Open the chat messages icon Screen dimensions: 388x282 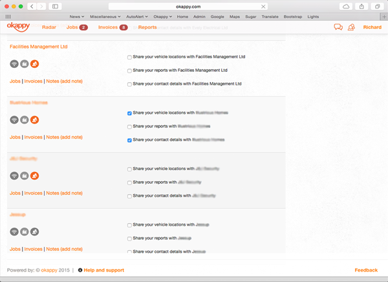pos(338,27)
